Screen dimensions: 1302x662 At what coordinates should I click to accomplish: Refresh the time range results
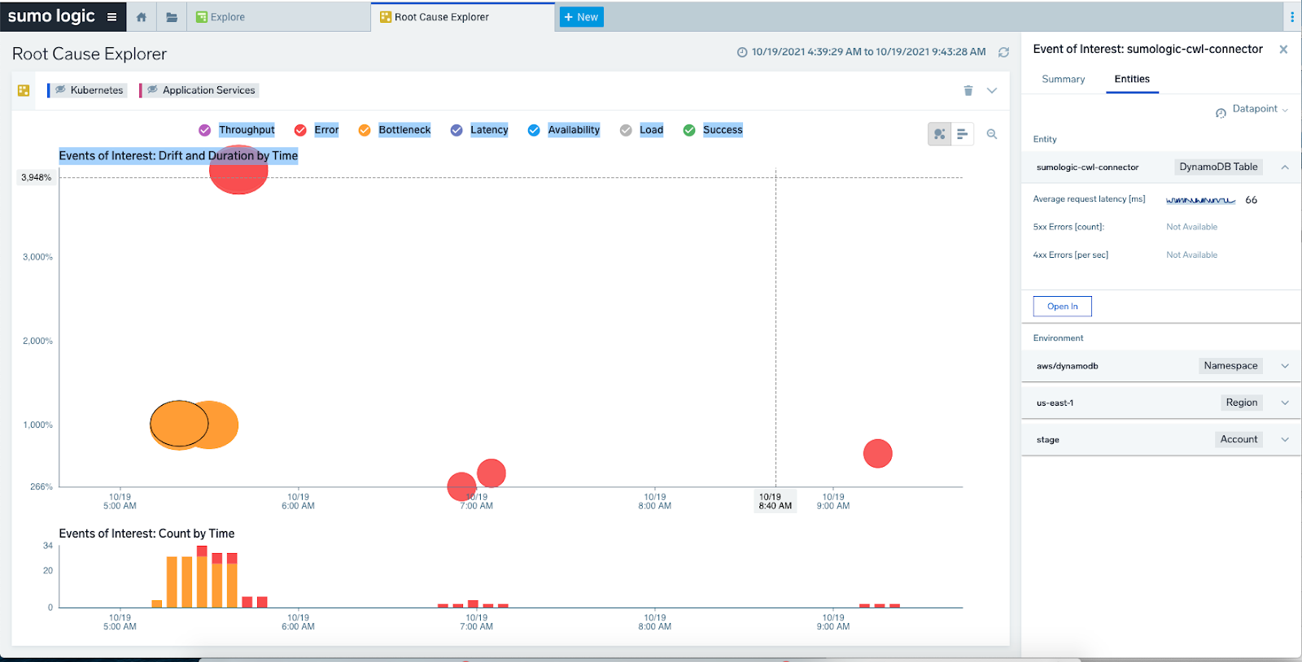point(1004,52)
